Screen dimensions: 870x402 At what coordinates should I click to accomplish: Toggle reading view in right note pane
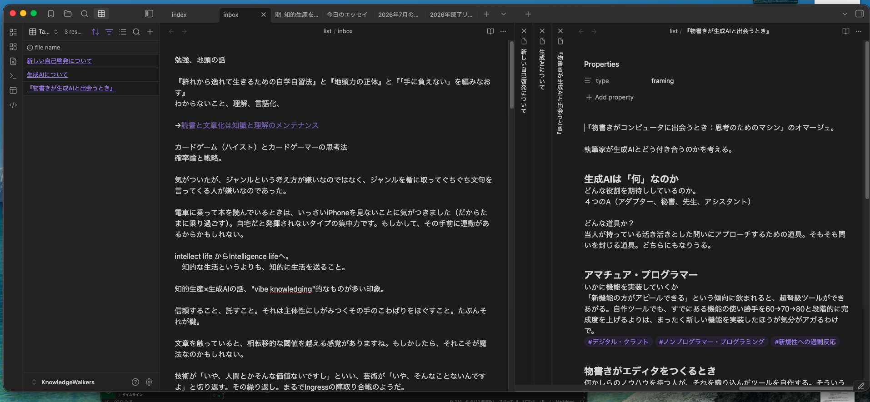[x=846, y=31]
